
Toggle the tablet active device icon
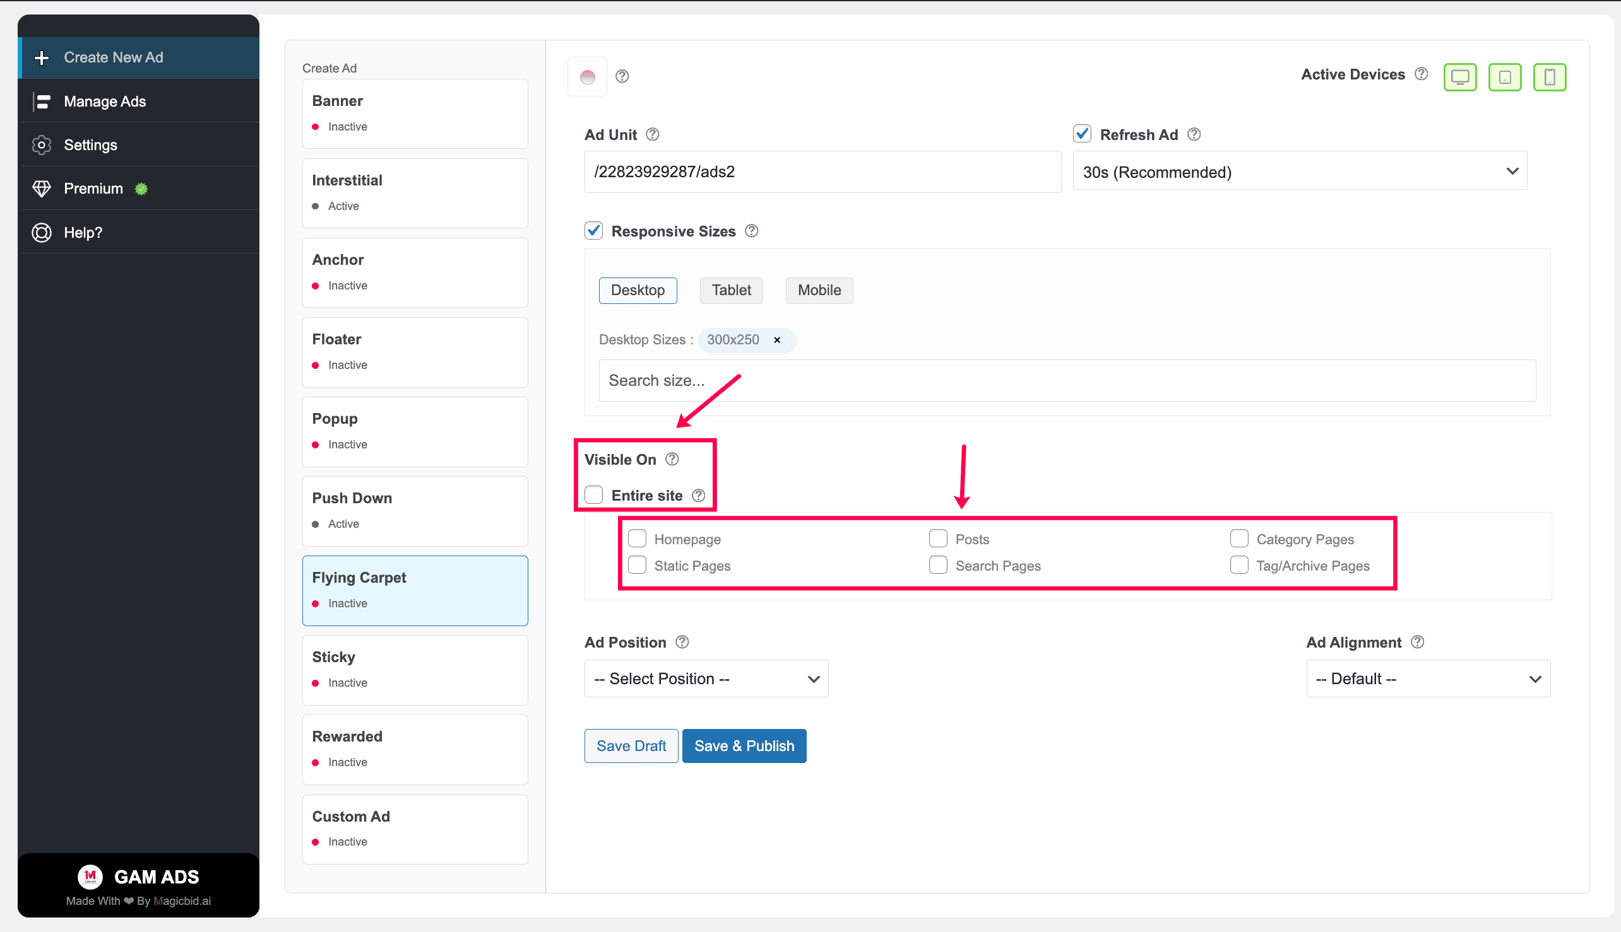1504,77
